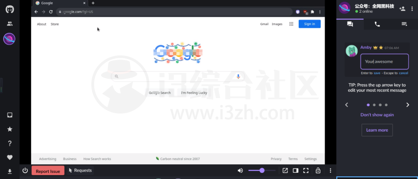Select the second tip pagination dot

pos(374,105)
